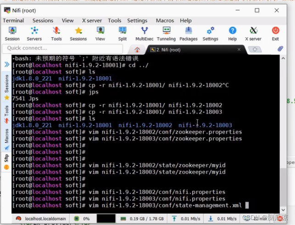Open the View toolbar icon
The height and width of the screenshot is (225, 295).
(x=100, y=34)
